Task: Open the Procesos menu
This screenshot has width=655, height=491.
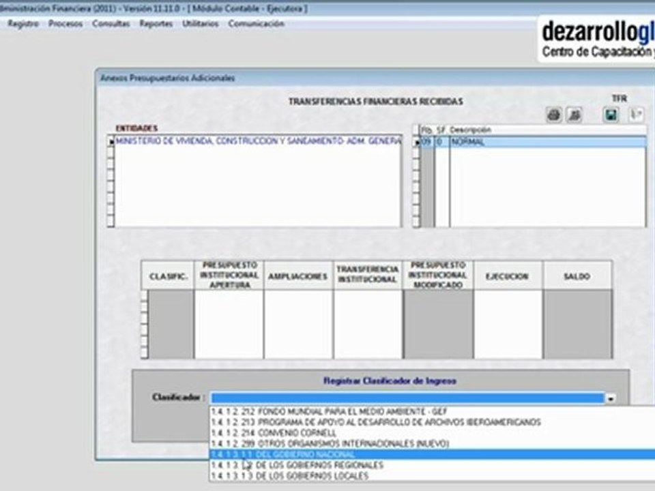Action: (x=65, y=24)
